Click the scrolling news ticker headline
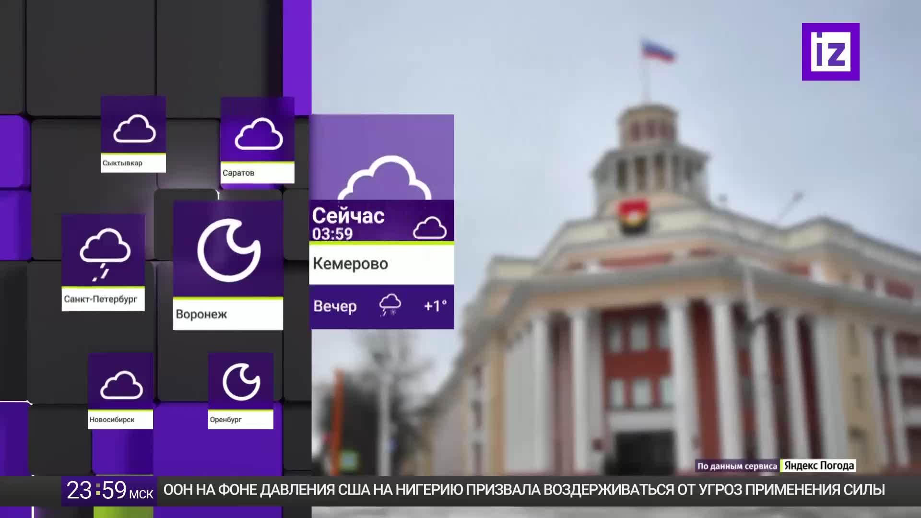 coord(524,490)
